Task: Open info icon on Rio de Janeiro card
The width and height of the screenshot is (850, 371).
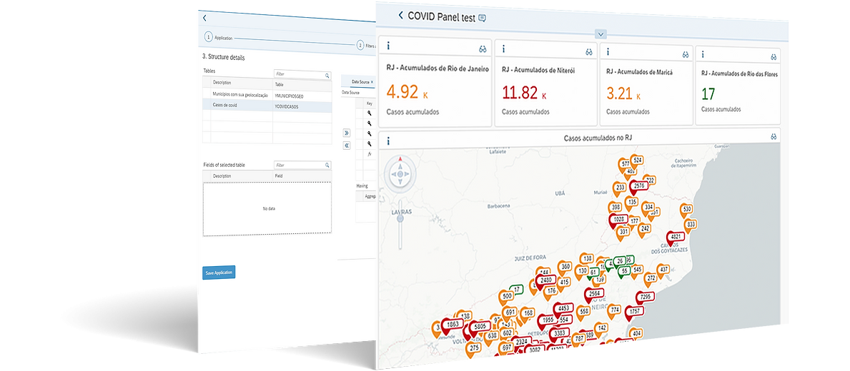Action: (x=388, y=47)
